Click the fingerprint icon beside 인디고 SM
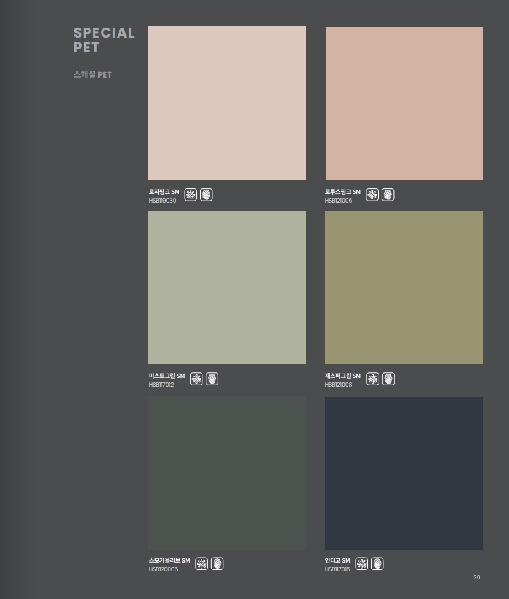 coord(377,563)
